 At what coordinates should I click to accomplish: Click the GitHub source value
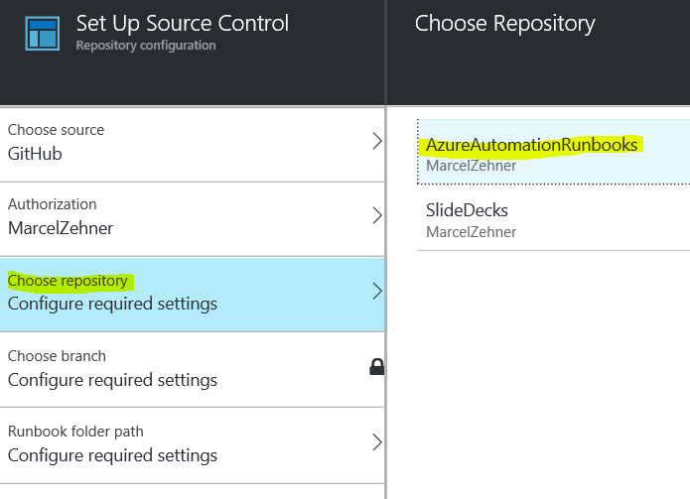point(36,154)
